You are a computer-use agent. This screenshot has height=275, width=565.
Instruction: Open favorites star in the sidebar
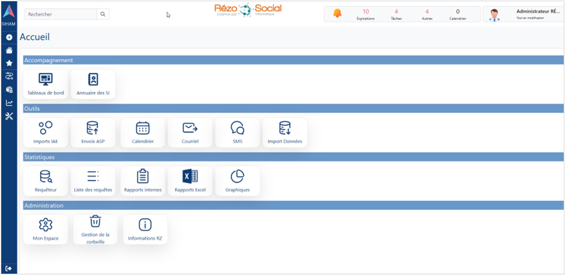pyautogui.click(x=9, y=63)
